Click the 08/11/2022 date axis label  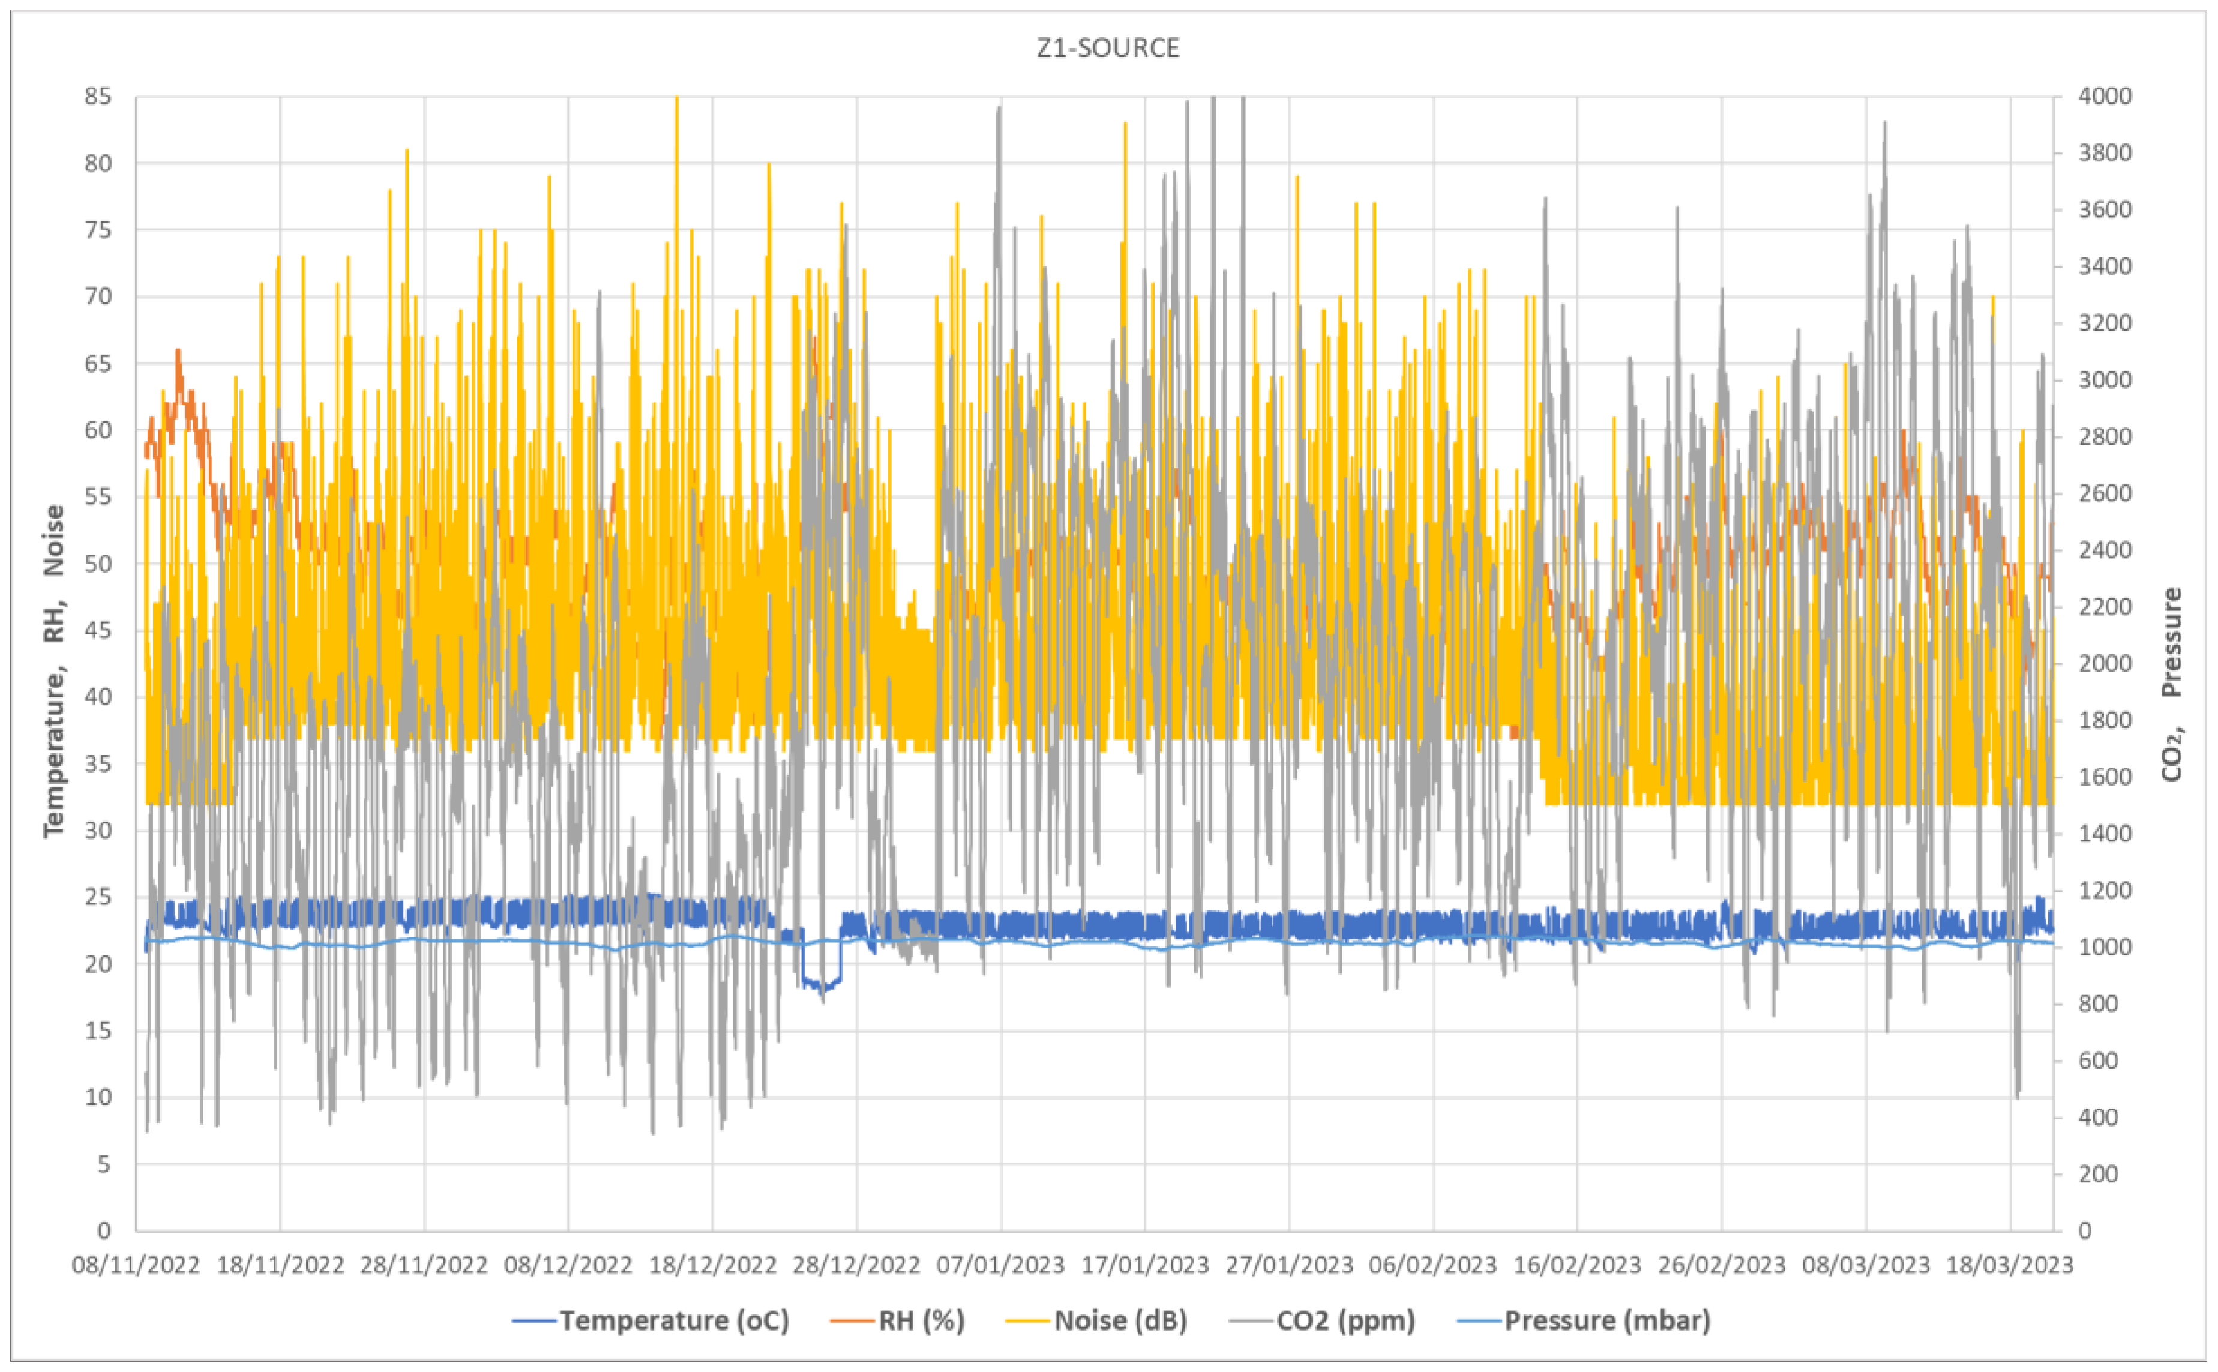136,1265
